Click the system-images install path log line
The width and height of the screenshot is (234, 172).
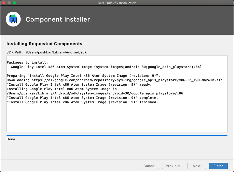pyautogui.click(x=95, y=93)
